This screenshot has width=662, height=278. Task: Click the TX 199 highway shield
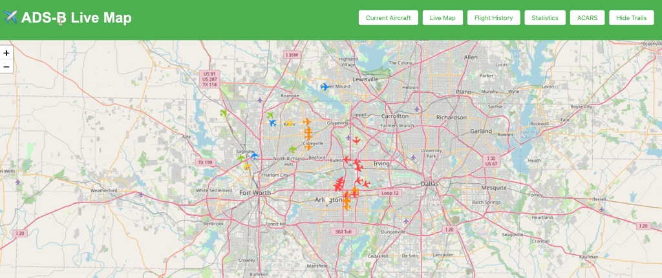pyautogui.click(x=205, y=162)
